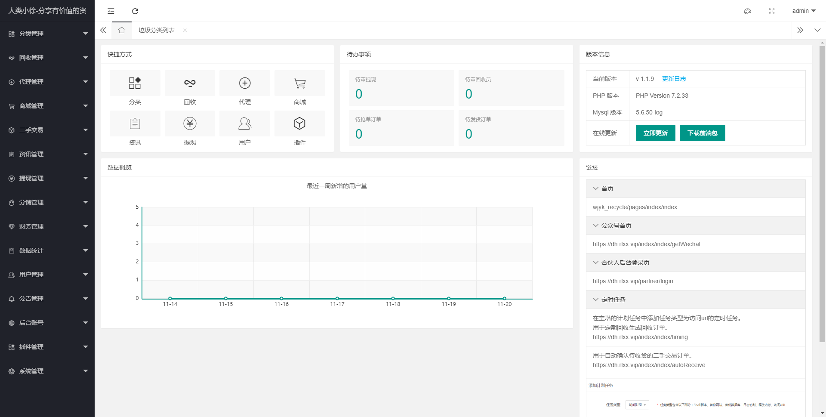Screen dimensions: 826x417
Task: Collapse the 公众号首页 link section
Action: (x=696, y=225)
